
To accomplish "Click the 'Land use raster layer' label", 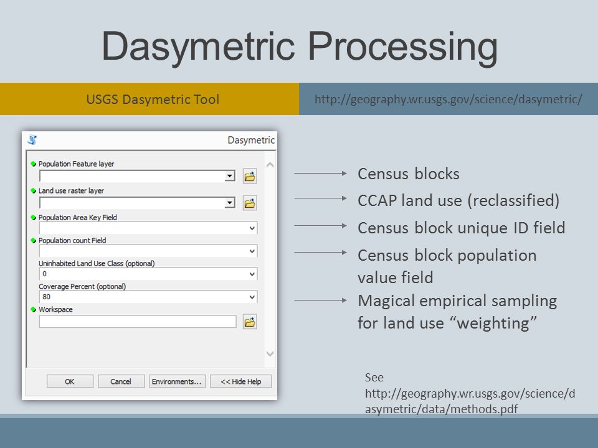I will [71, 190].
